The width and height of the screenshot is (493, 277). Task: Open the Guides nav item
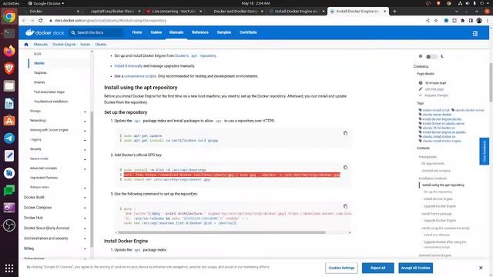[x=156, y=32]
